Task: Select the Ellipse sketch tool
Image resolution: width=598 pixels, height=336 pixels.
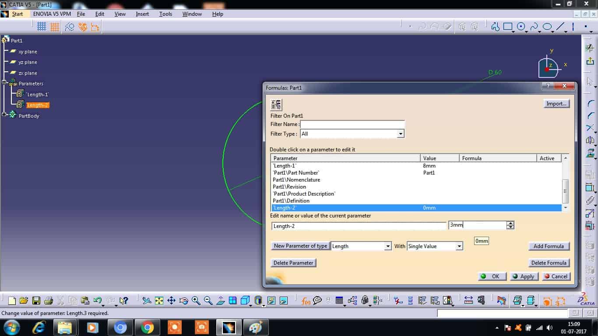Action: point(547,27)
